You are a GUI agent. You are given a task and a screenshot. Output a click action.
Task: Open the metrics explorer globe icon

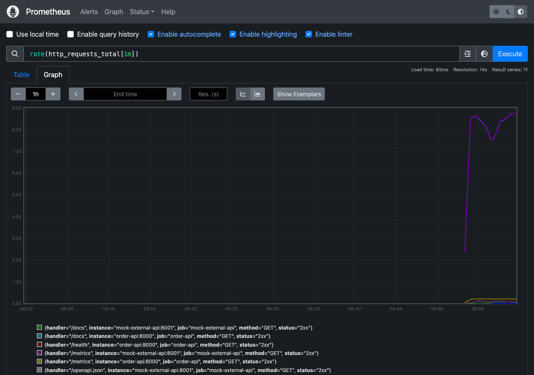(x=484, y=54)
